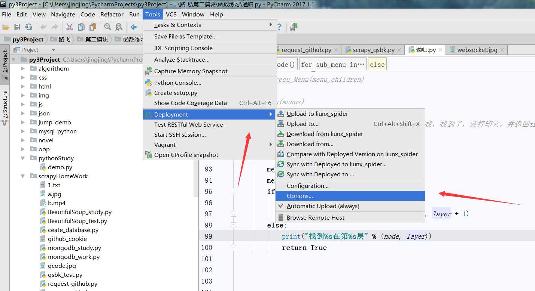The width and height of the screenshot is (535, 291).
Task: Click the Deployment menu item icon
Action: [148, 114]
